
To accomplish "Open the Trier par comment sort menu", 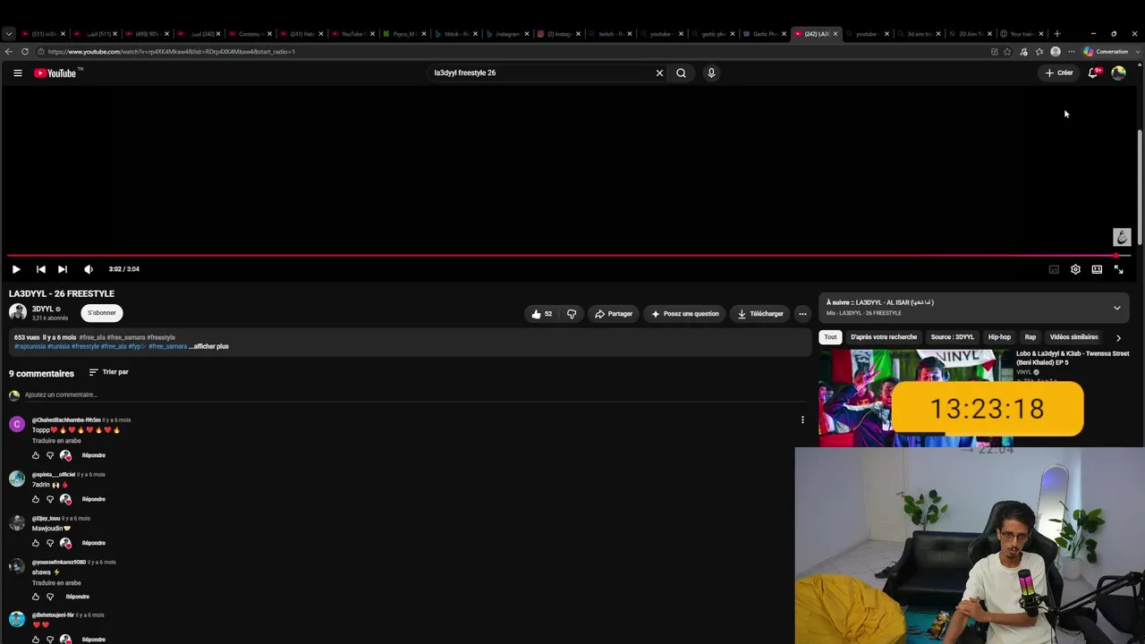I will [108, 372].
